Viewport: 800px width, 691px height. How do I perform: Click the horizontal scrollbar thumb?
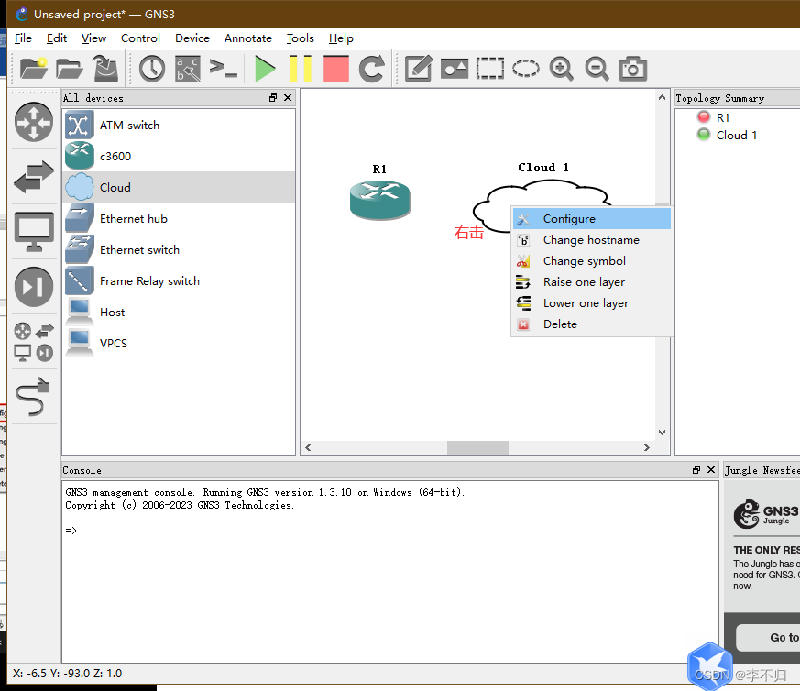click(477, 447)
